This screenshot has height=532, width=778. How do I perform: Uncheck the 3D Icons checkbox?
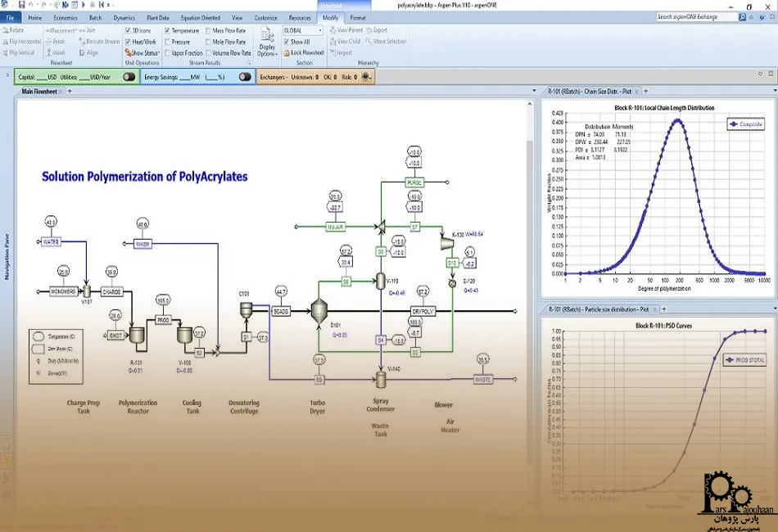pos(128,30)
